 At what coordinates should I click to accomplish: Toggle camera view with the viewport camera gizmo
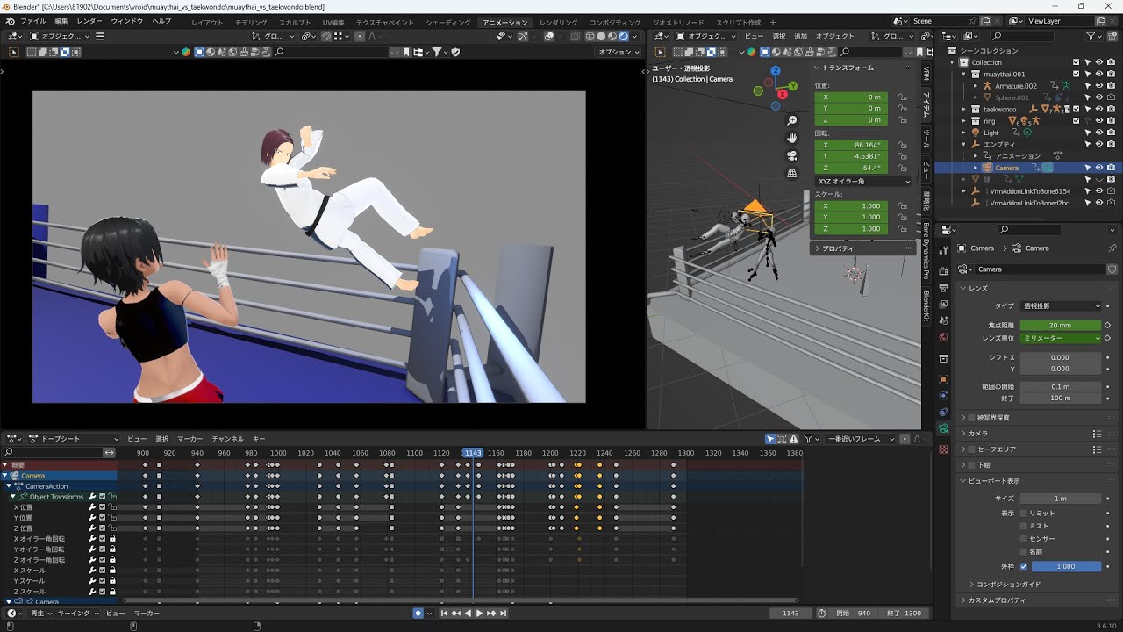(792, 155)
